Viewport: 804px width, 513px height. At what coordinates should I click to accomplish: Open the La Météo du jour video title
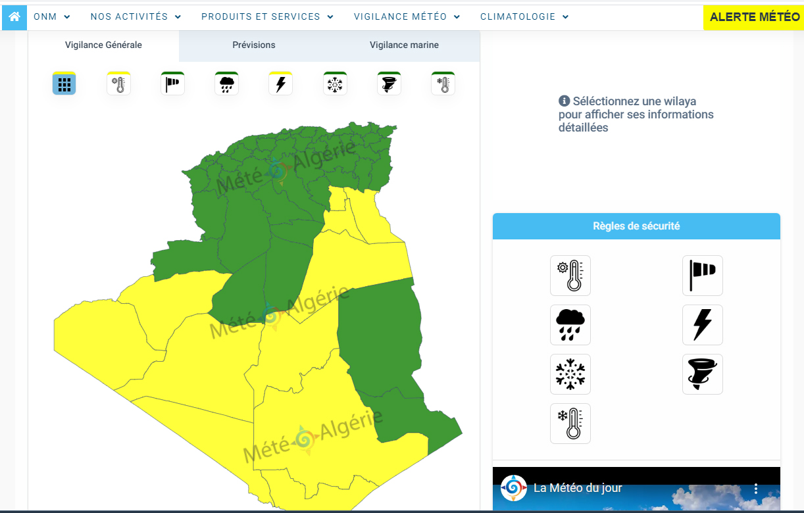578,488
